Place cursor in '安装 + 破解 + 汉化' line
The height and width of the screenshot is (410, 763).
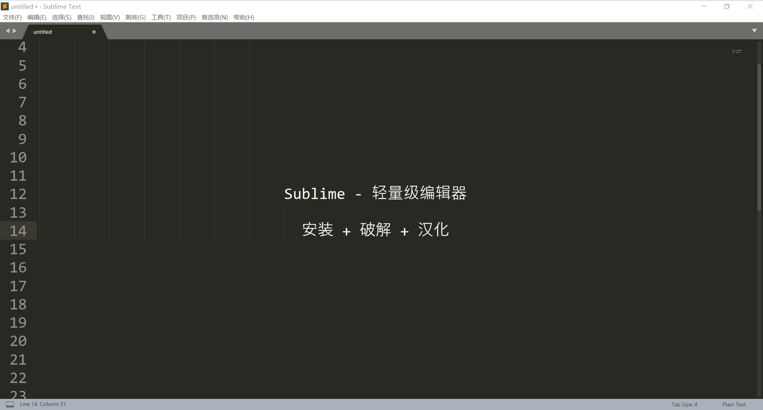(375, 229)
